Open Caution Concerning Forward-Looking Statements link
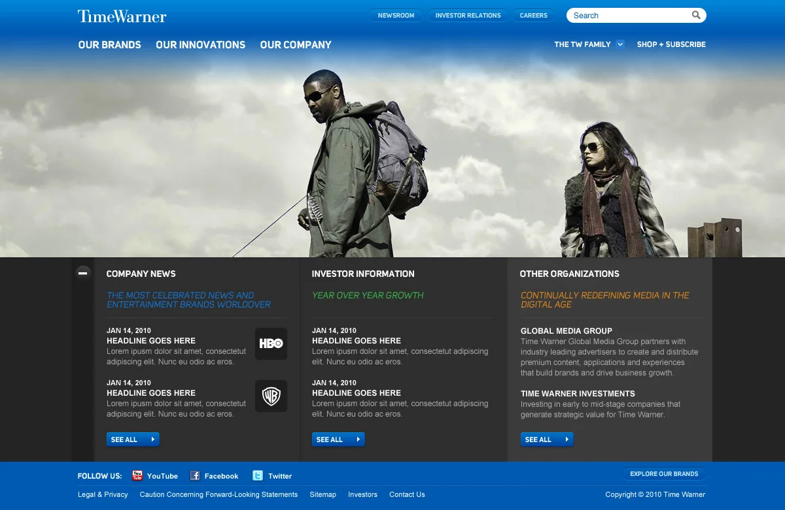 point(218,494)
